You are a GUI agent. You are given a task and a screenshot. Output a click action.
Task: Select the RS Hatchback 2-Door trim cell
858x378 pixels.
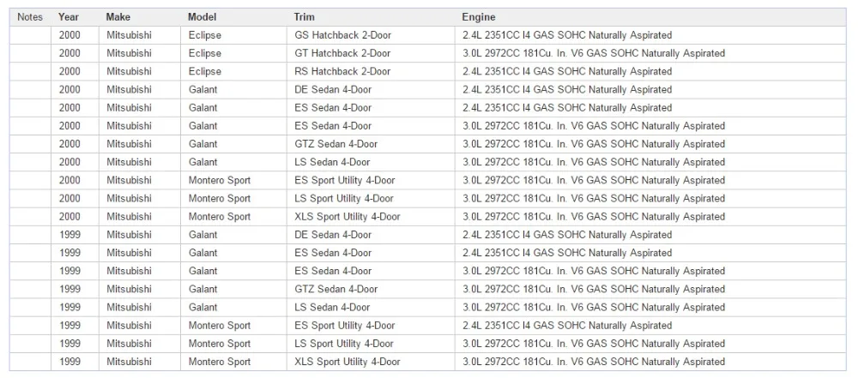pos(371,71)
